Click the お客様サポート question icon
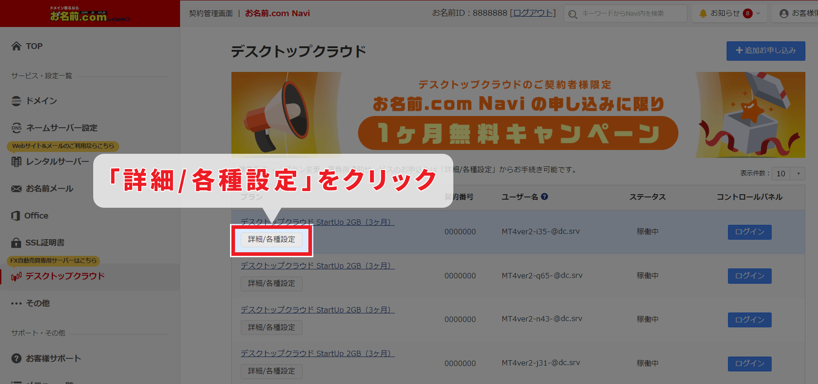This screenshot has height=384, width=818. [16, 358]
